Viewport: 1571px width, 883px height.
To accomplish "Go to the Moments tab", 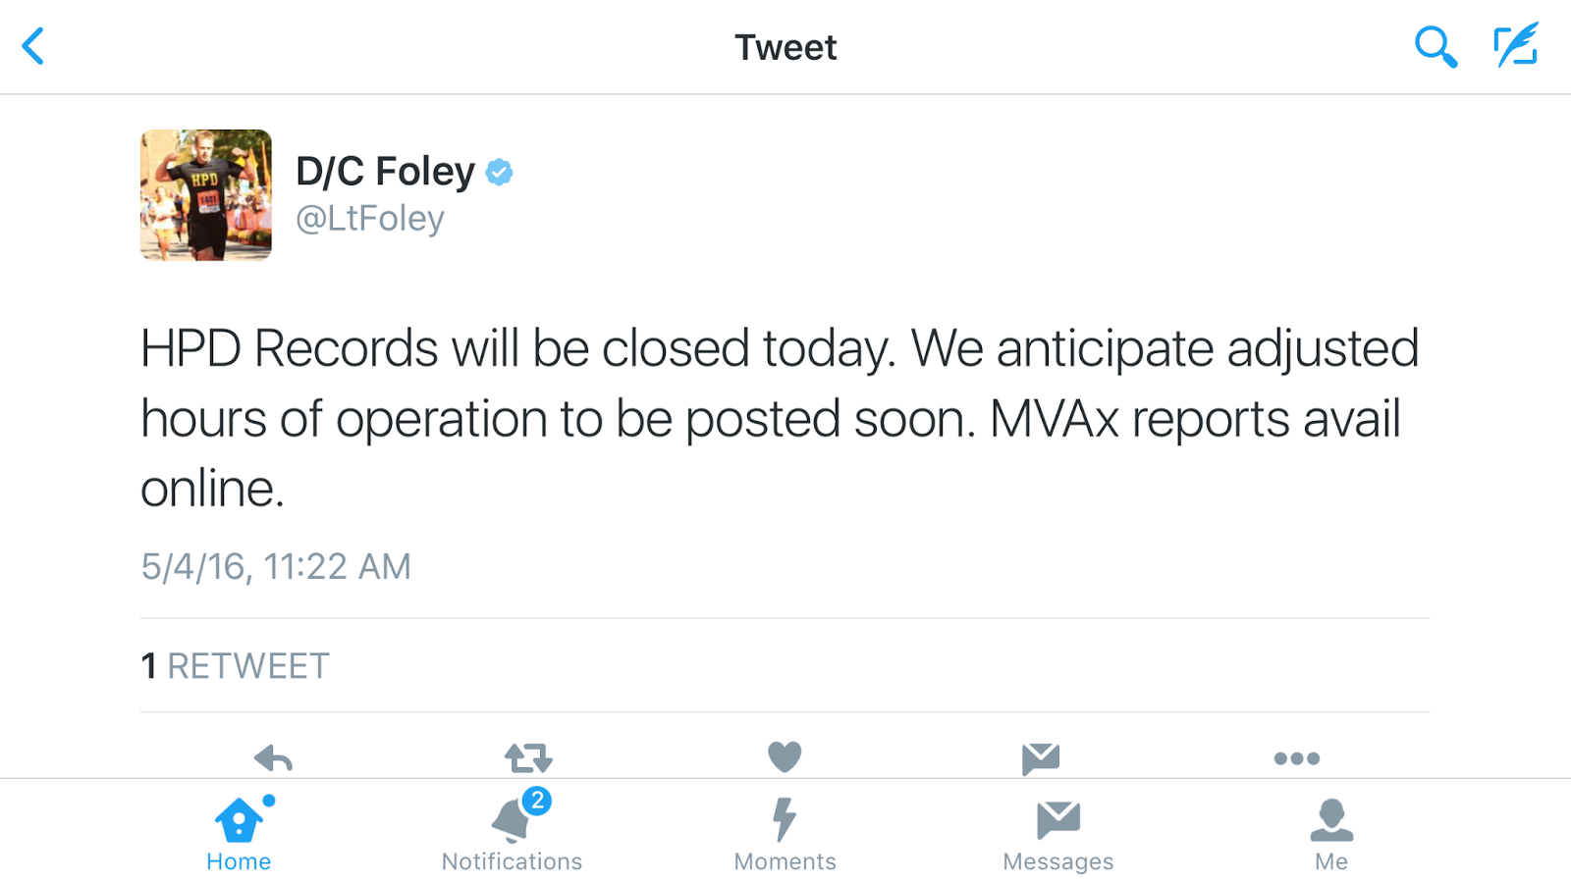I will tap(785, 834).
